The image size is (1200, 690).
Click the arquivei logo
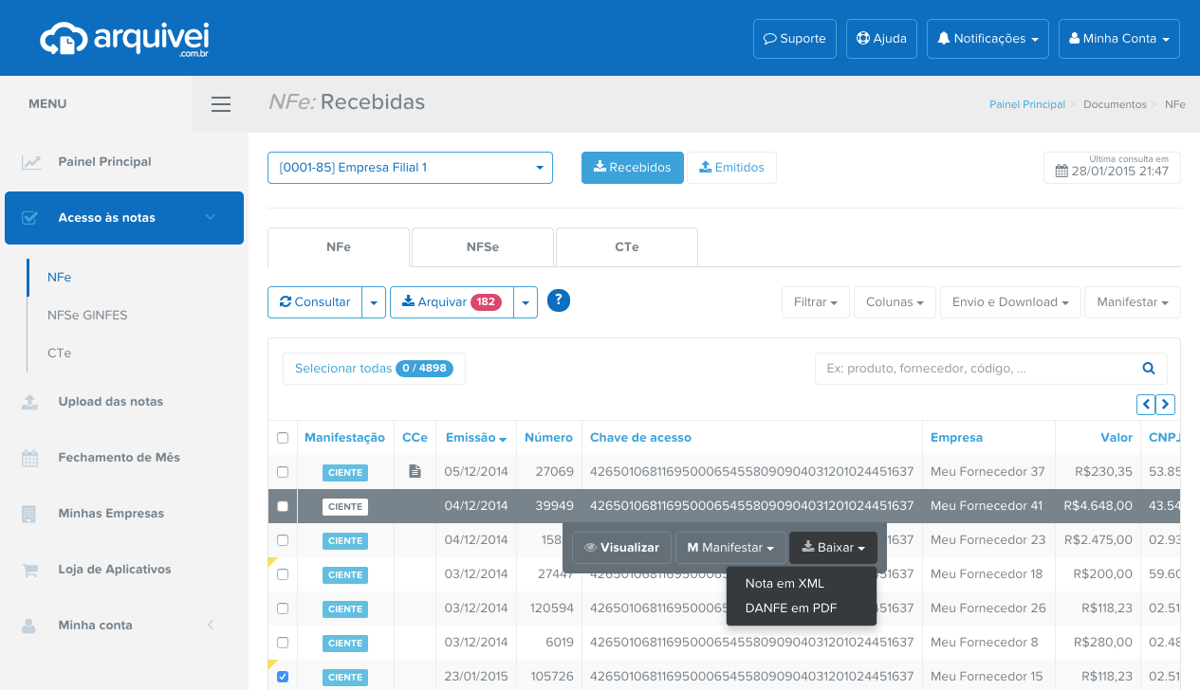tap(124, 38)
